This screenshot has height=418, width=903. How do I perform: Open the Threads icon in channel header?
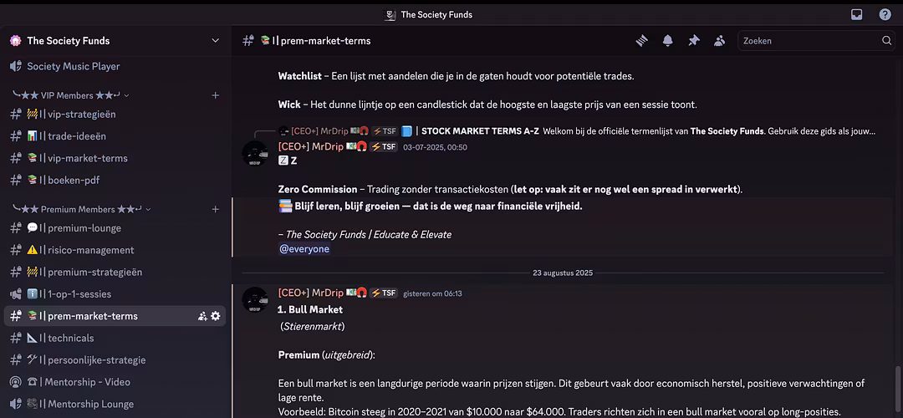pos(642,40)
